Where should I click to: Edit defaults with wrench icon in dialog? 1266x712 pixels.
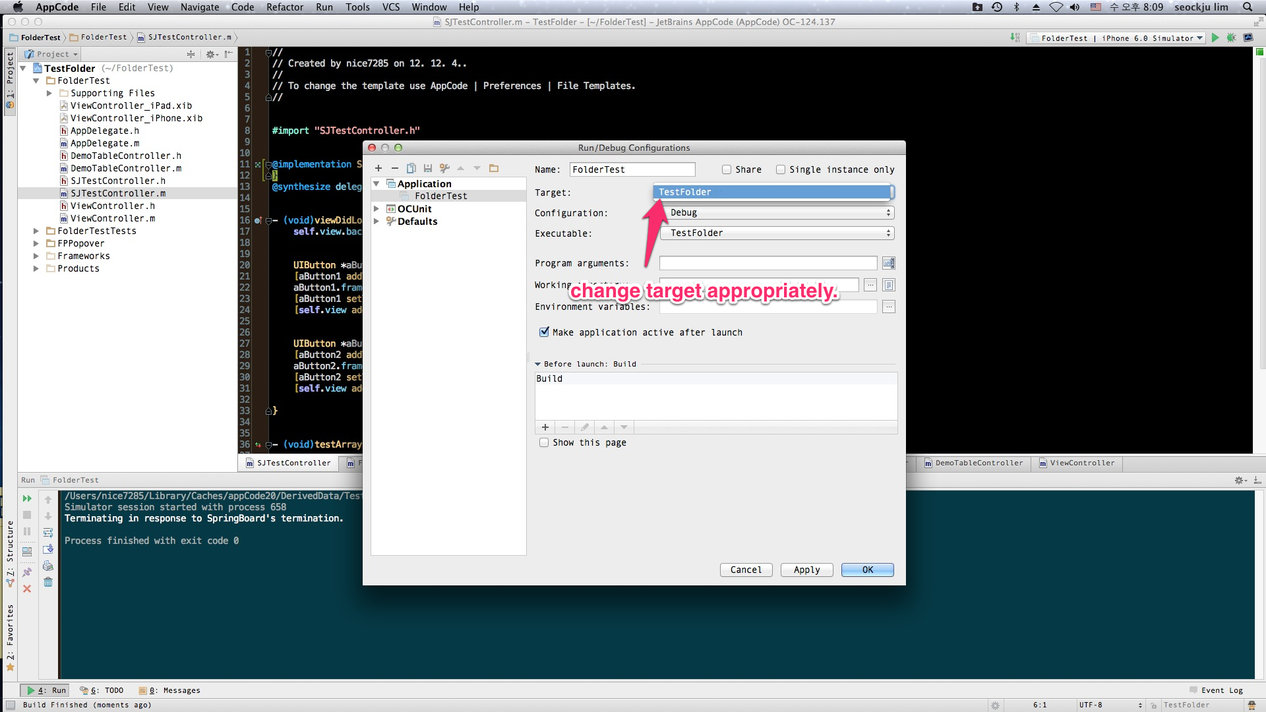click(x=444, y=168)
